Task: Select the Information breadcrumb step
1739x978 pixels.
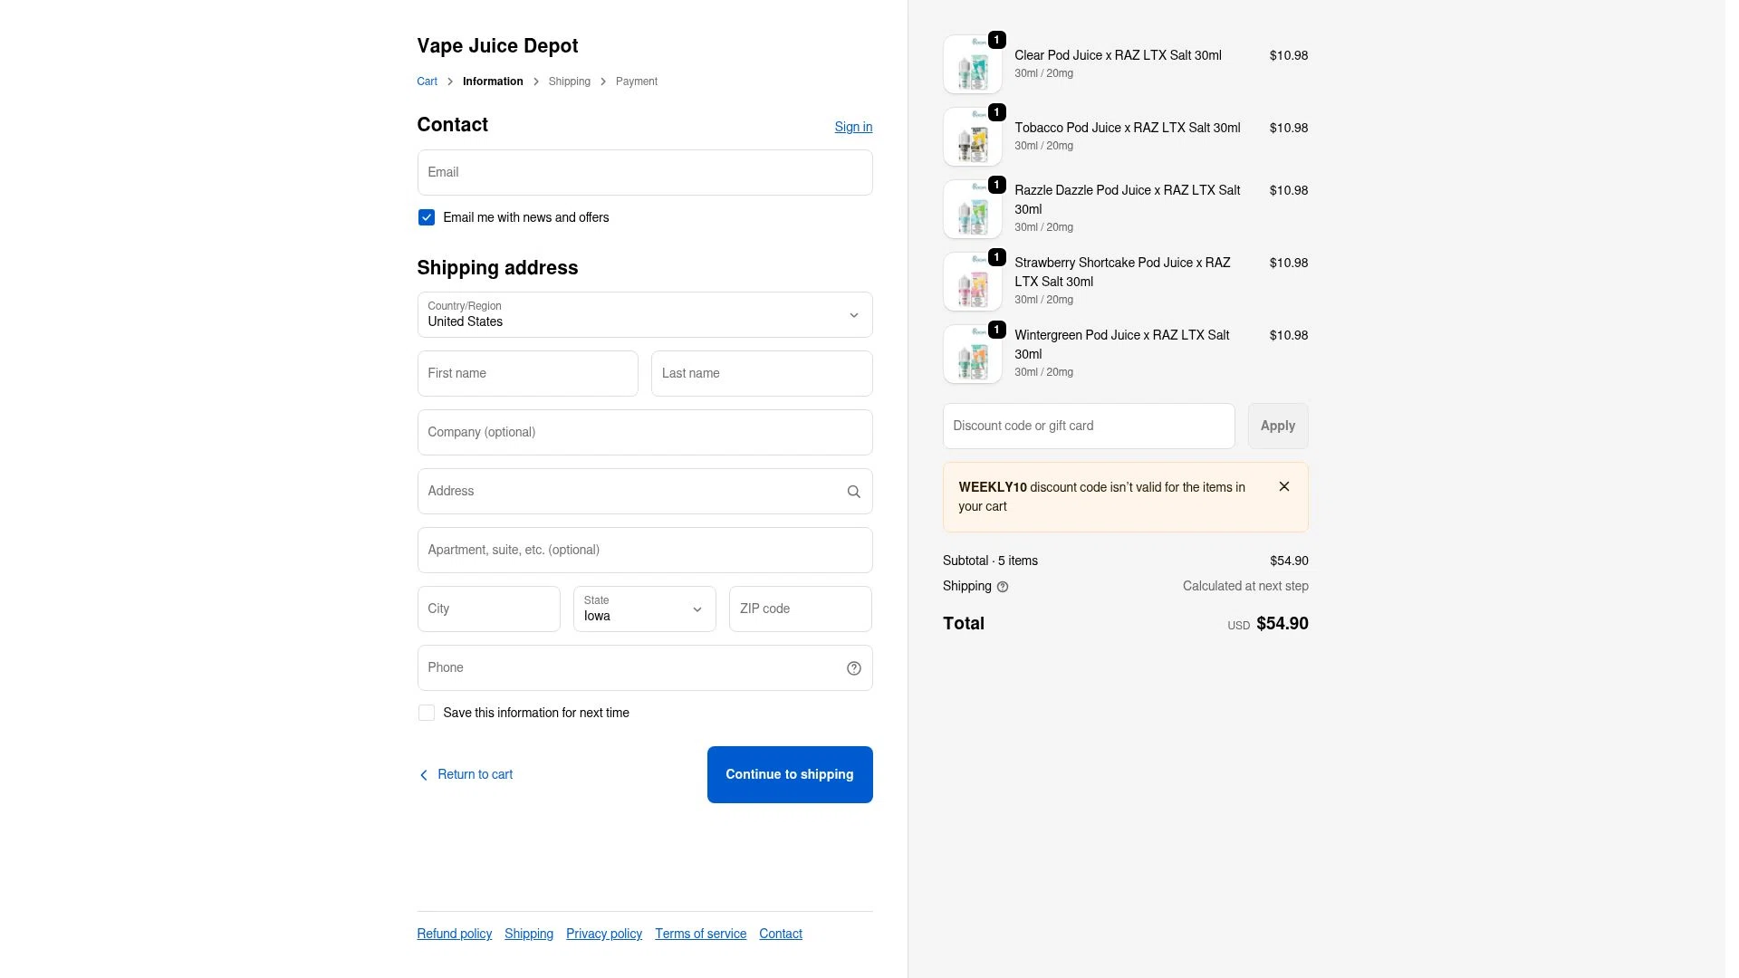Action: tap(493, 81)
